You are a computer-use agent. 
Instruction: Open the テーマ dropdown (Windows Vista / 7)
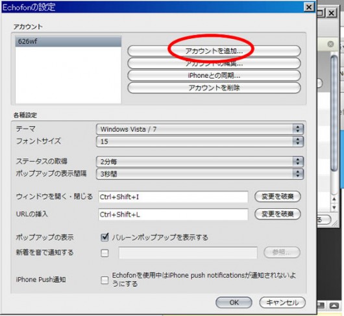click(200, 129)
